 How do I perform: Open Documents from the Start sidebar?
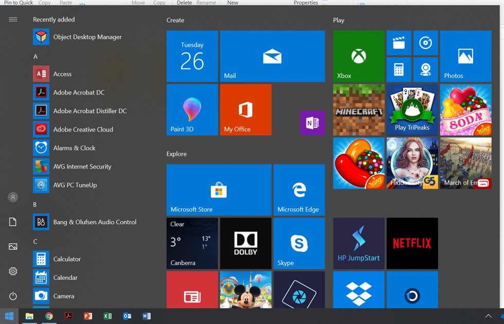tap(13, 222)
